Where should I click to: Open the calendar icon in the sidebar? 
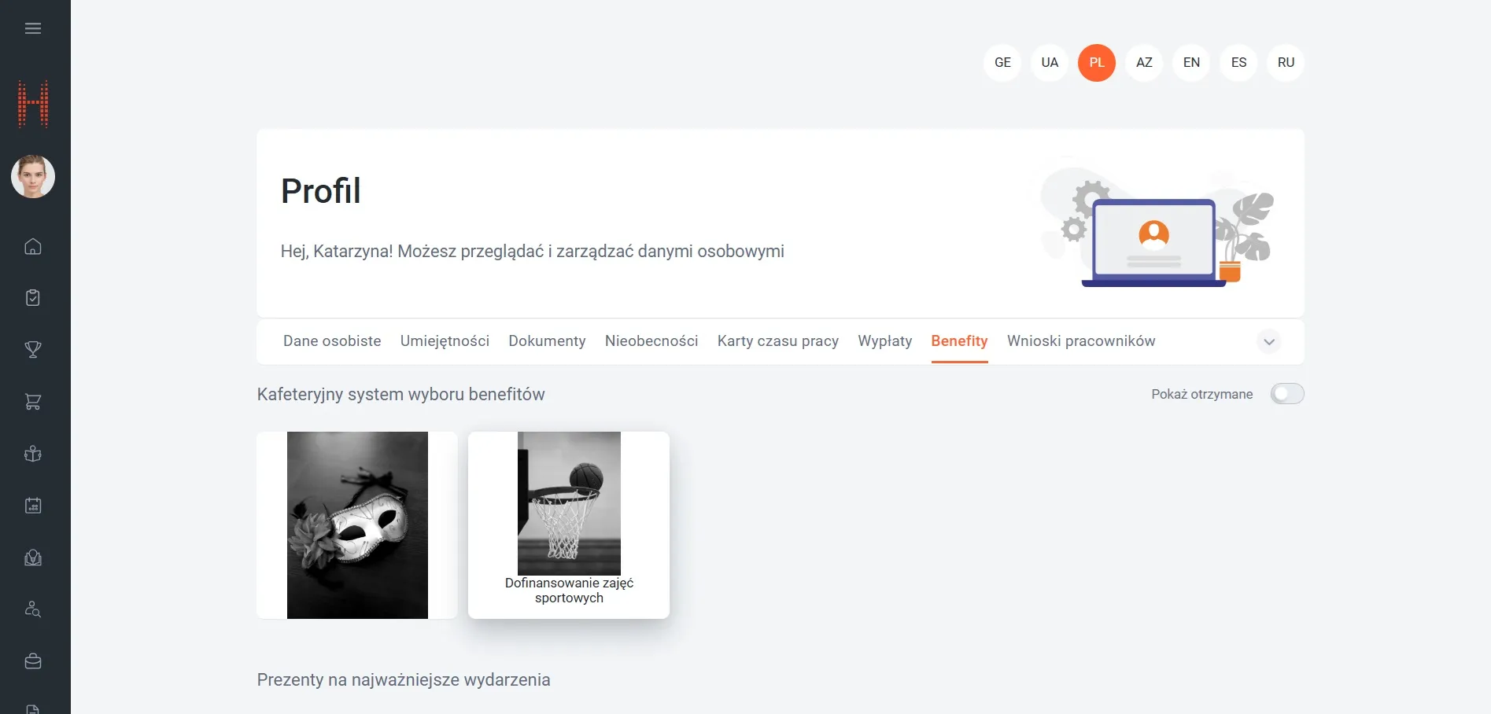tap(33, 506)
